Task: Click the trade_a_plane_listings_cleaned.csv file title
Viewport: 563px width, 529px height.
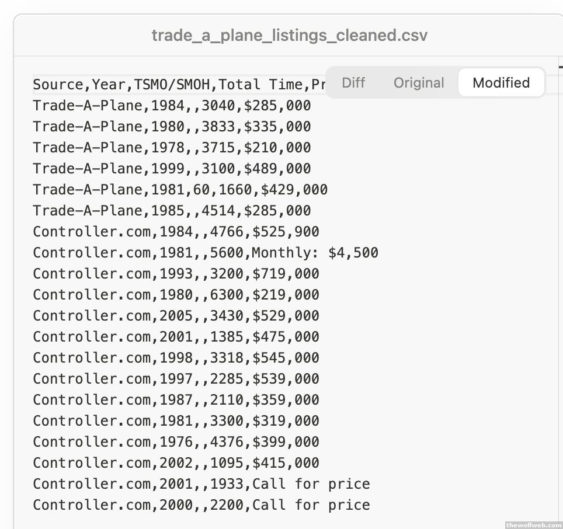Action: tap(289, 35)
